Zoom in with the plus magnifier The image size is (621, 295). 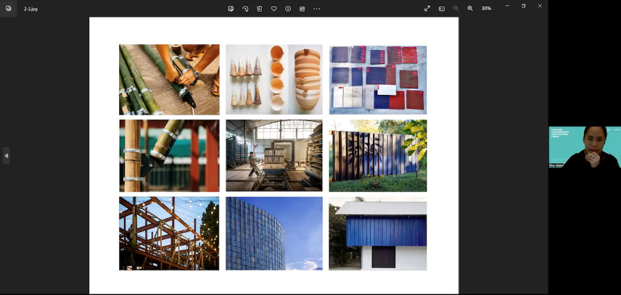[470, 8]
